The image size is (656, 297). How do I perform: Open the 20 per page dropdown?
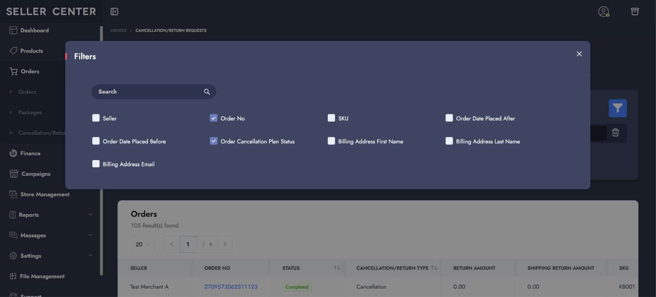pos(142,244)
